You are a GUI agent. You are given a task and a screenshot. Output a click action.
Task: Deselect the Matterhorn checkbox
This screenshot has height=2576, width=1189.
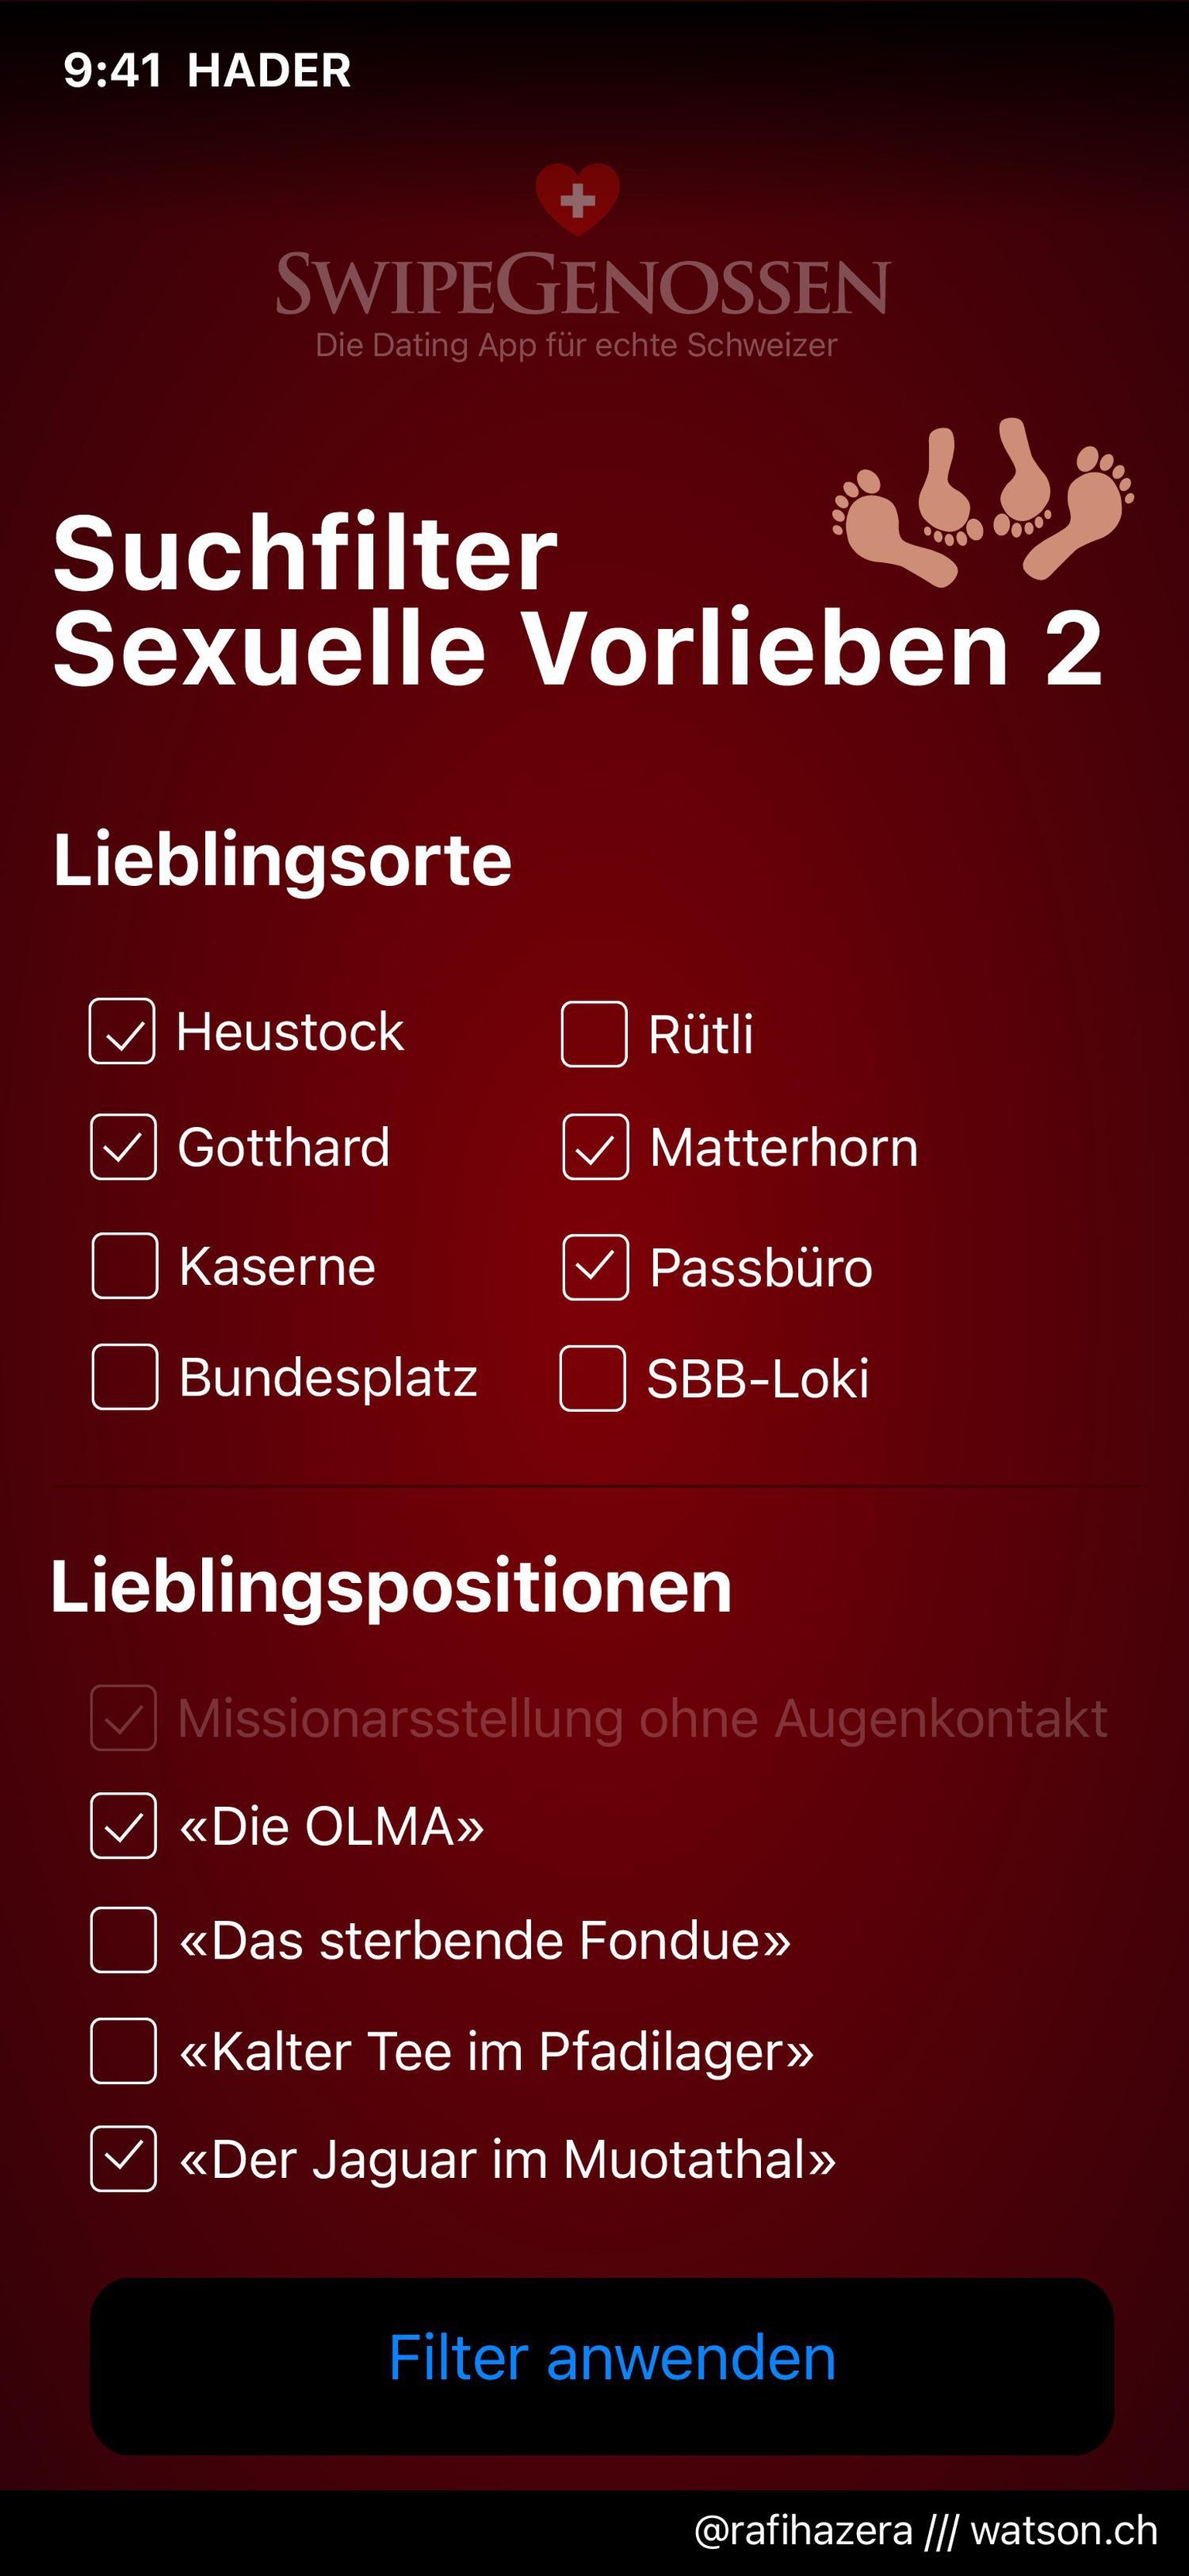pyautogui.click(x=595, y=1147)
